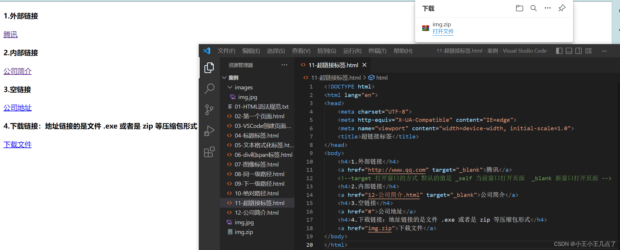The image size is (620, 250).
Task: Open 04-标题标签.html file
Action: 257,136
